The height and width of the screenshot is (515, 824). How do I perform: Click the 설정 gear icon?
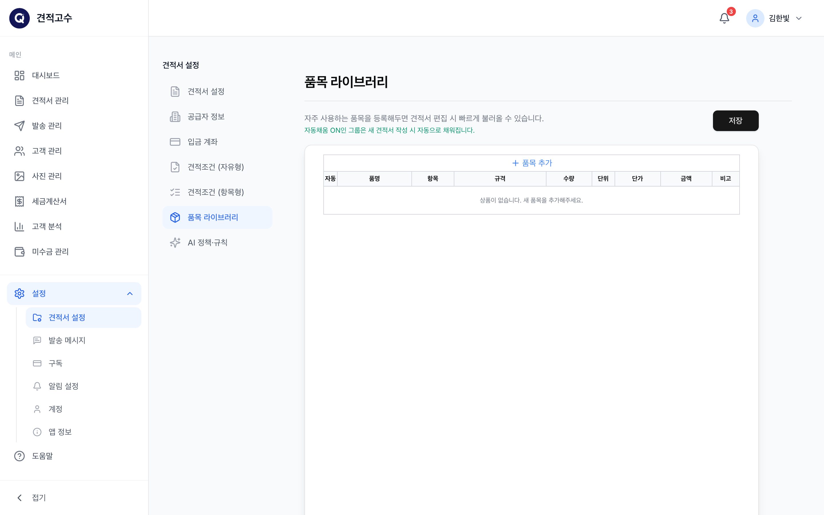pos(19,293)
